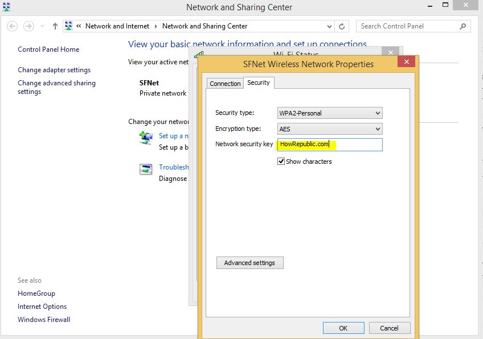Open the Security type dropdown
Image resolution: width=483 pixels, height=339 pixels.
click(329, 113)
